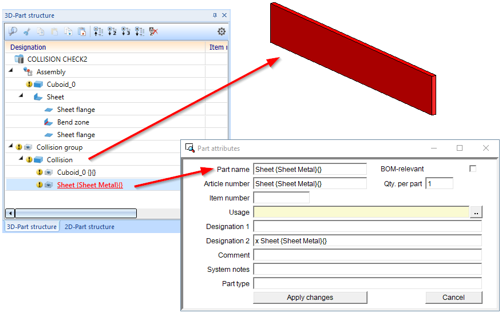Click the System notes input field
Image resolution: width=502 pixels, height=313 pixels.
click(x=367, y=269)
